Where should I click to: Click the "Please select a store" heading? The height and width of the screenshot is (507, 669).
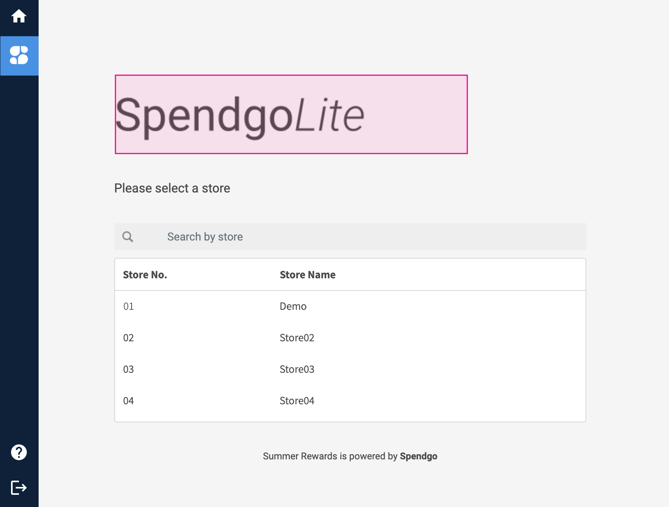(x=172, y=188)
